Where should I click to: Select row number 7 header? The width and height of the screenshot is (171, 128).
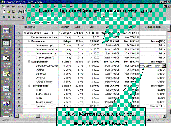pos(19,61)
